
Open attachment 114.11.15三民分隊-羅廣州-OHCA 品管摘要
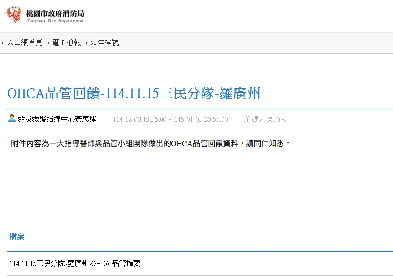coord(75,264)
